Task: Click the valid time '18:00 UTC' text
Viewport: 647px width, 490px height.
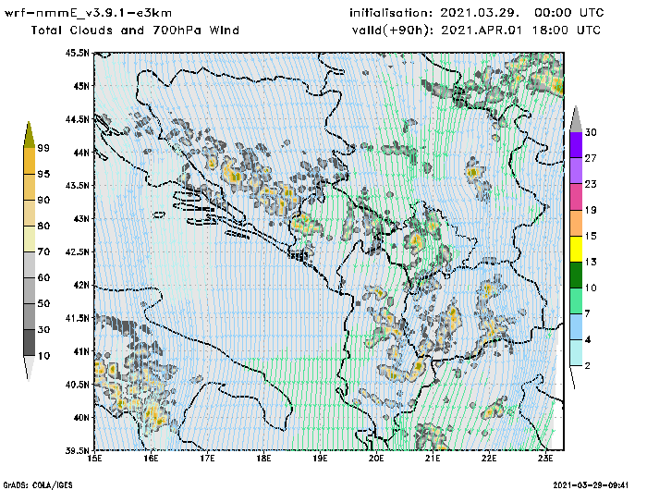Action: [566, 31]
